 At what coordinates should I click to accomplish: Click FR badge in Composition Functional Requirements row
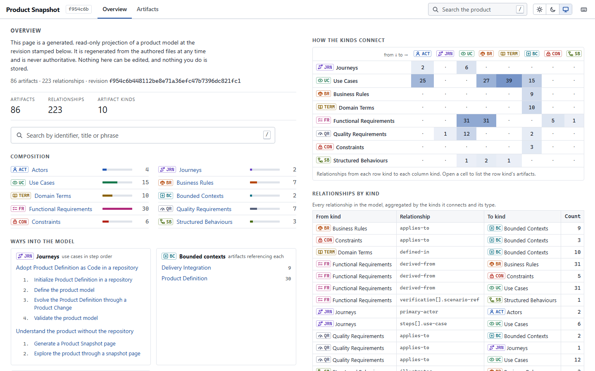click(19, 209)
